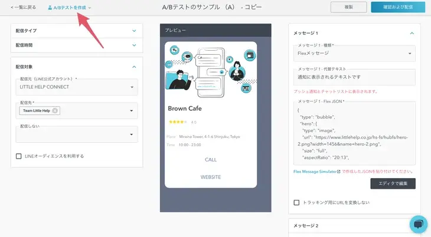Open the メッセージ 1 種類 dropdown
This screenshot has width=431, height=237.
pyautogui.click(x=409, y=53)
